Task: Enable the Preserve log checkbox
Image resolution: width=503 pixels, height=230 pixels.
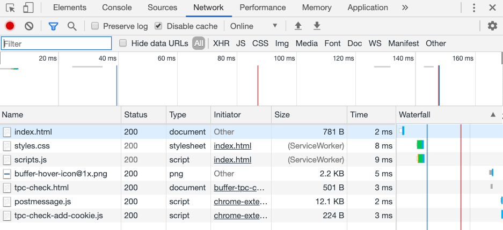Action: pos(95,26)
